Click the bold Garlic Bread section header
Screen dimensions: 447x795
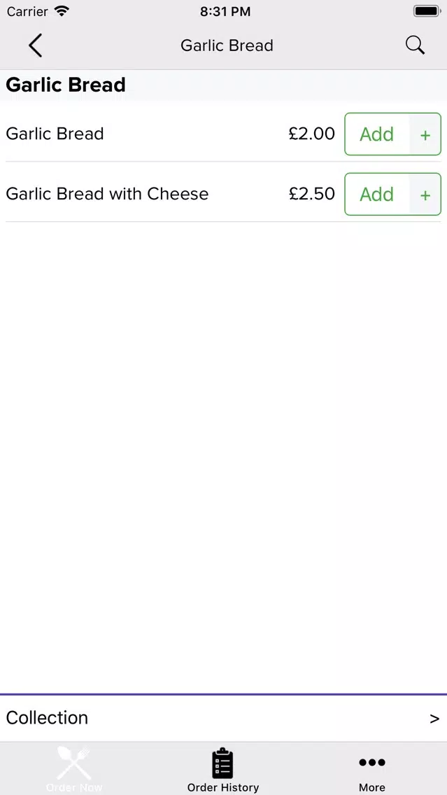(x=66, y=85)
